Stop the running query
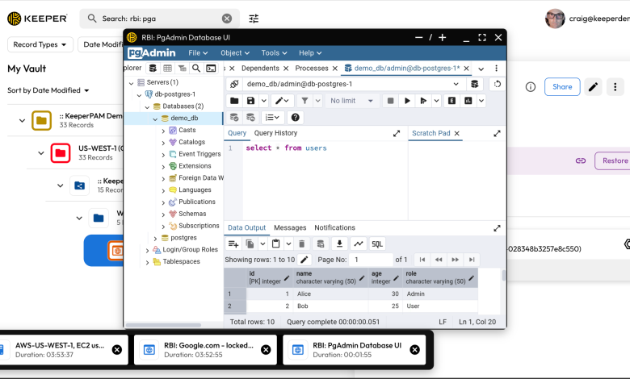Screen dimensions: 630x379 point(390,101)
